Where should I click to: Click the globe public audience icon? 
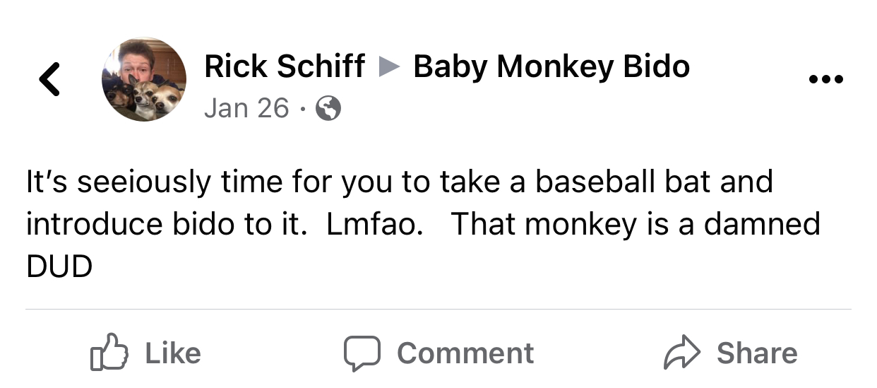point(328,108)
